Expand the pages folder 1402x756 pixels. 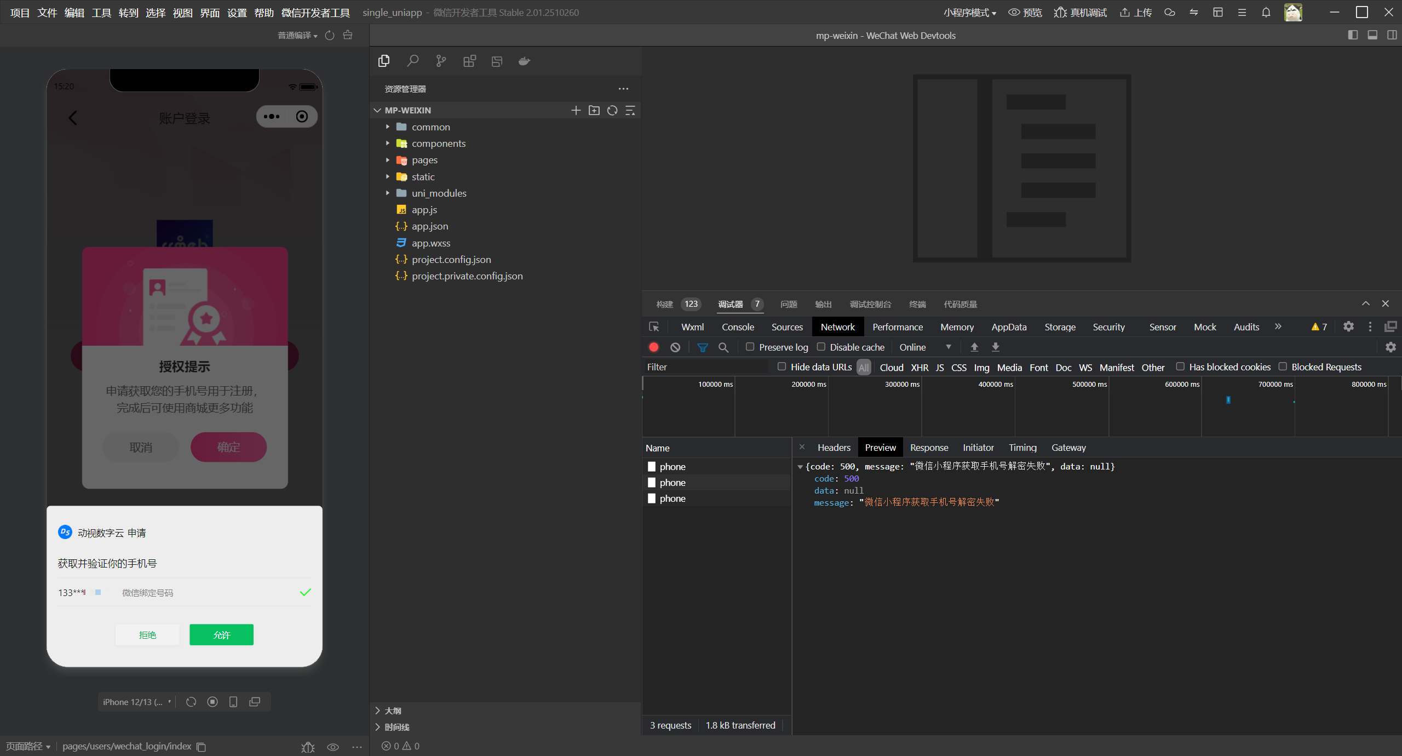click(x=388, y=160)
